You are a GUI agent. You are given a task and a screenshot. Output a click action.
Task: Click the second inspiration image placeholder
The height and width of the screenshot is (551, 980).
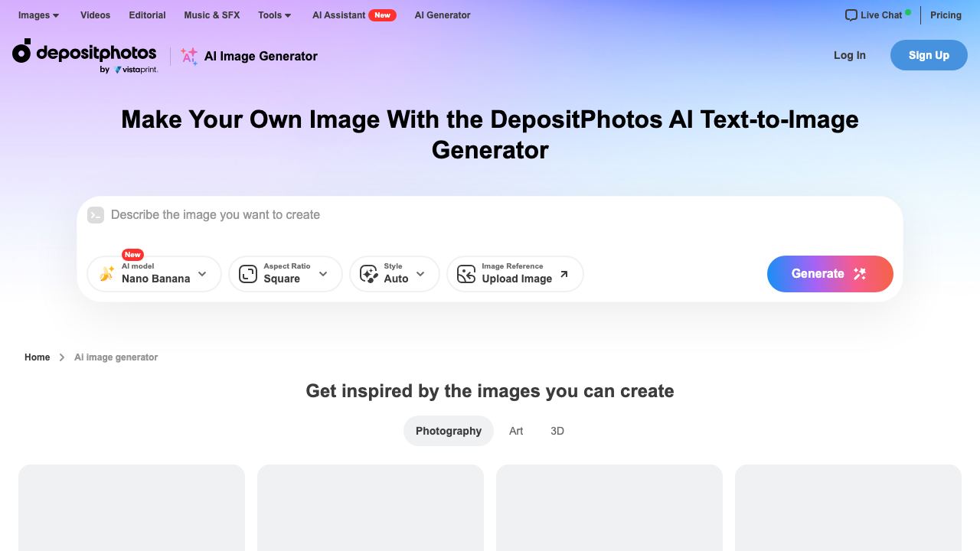click(371, 507)
